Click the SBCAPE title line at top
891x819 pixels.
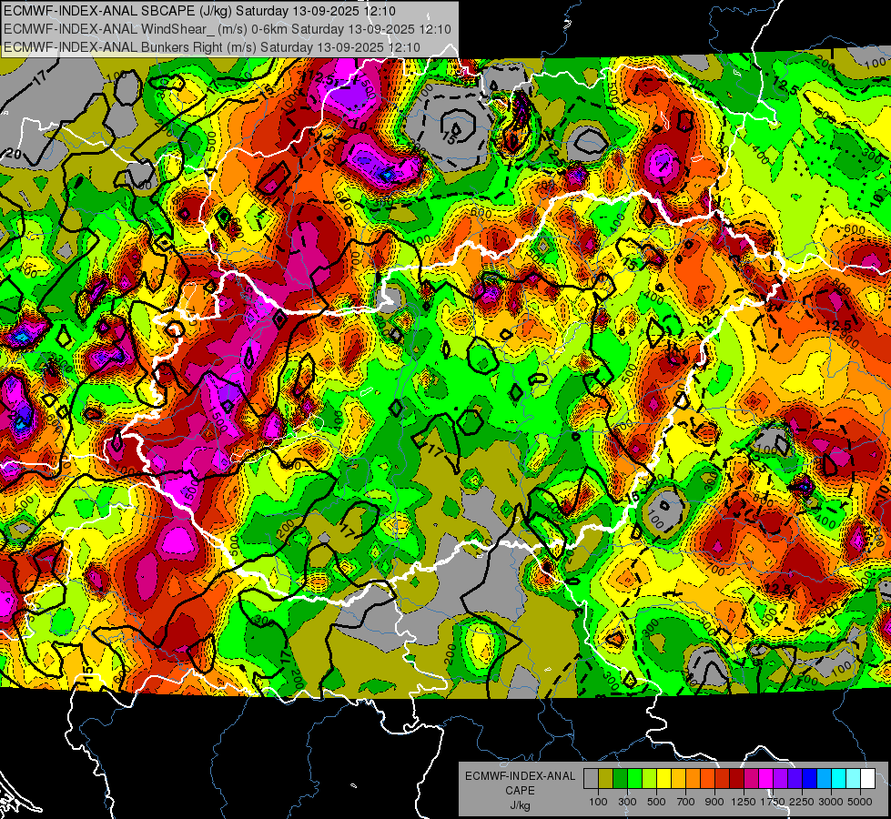pyautogui.click(x=199, y=11)
